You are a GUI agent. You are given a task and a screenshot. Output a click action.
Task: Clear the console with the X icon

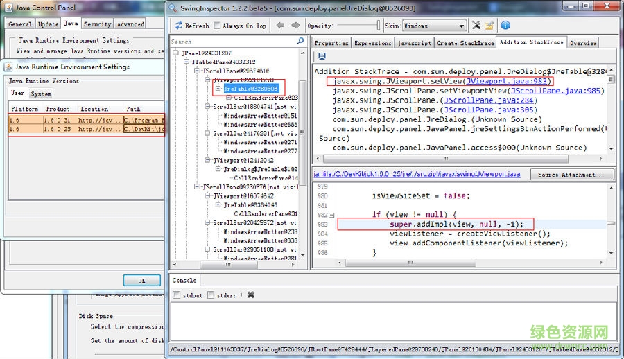click(x=250, y=295)
